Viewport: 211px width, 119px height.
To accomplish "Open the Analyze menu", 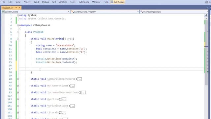I will coord(63,2).
